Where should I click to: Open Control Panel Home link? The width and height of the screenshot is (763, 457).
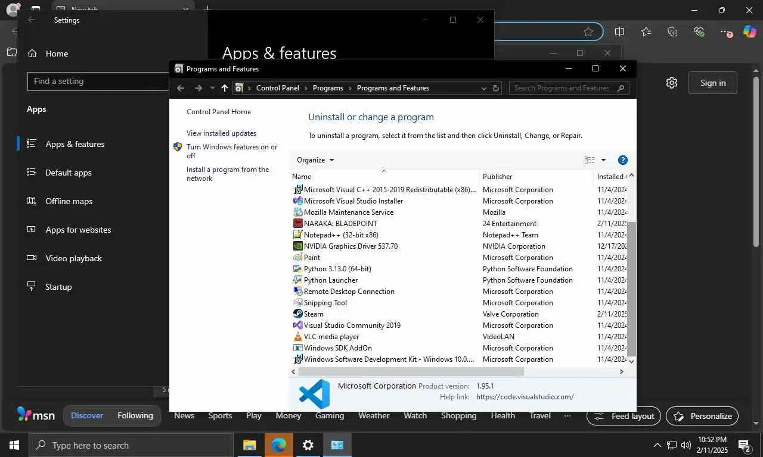(x=219, y=112)
